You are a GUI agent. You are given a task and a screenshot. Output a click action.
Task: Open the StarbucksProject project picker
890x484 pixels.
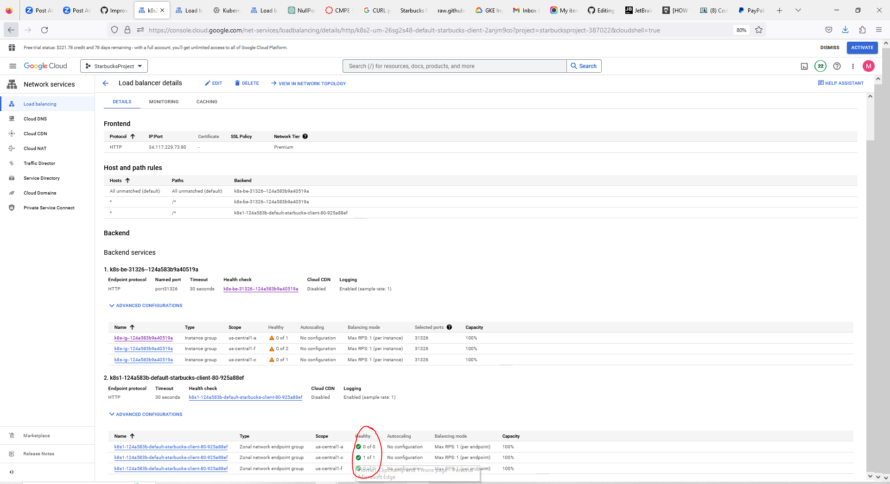coord(114,66)
